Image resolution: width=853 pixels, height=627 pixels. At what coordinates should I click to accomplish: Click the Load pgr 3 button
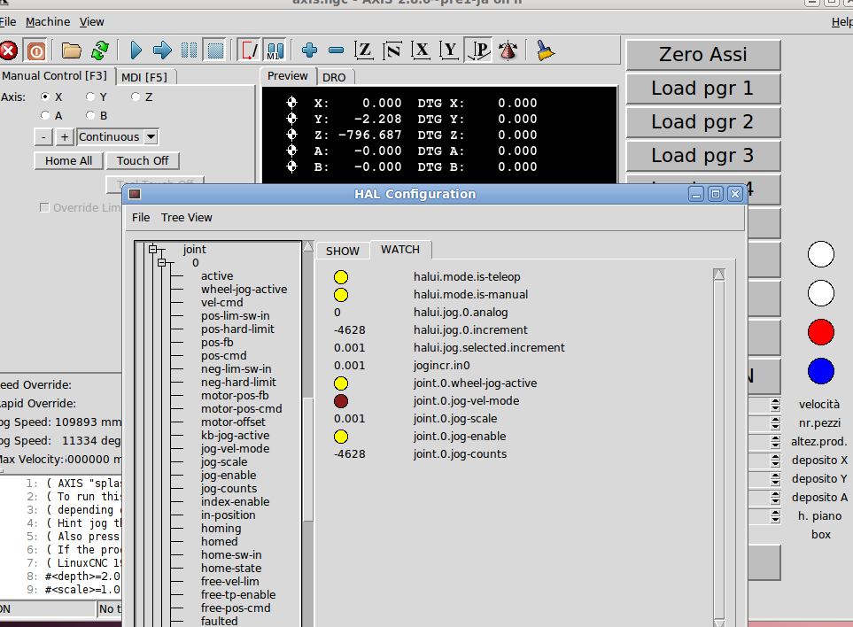pos(702,156)
